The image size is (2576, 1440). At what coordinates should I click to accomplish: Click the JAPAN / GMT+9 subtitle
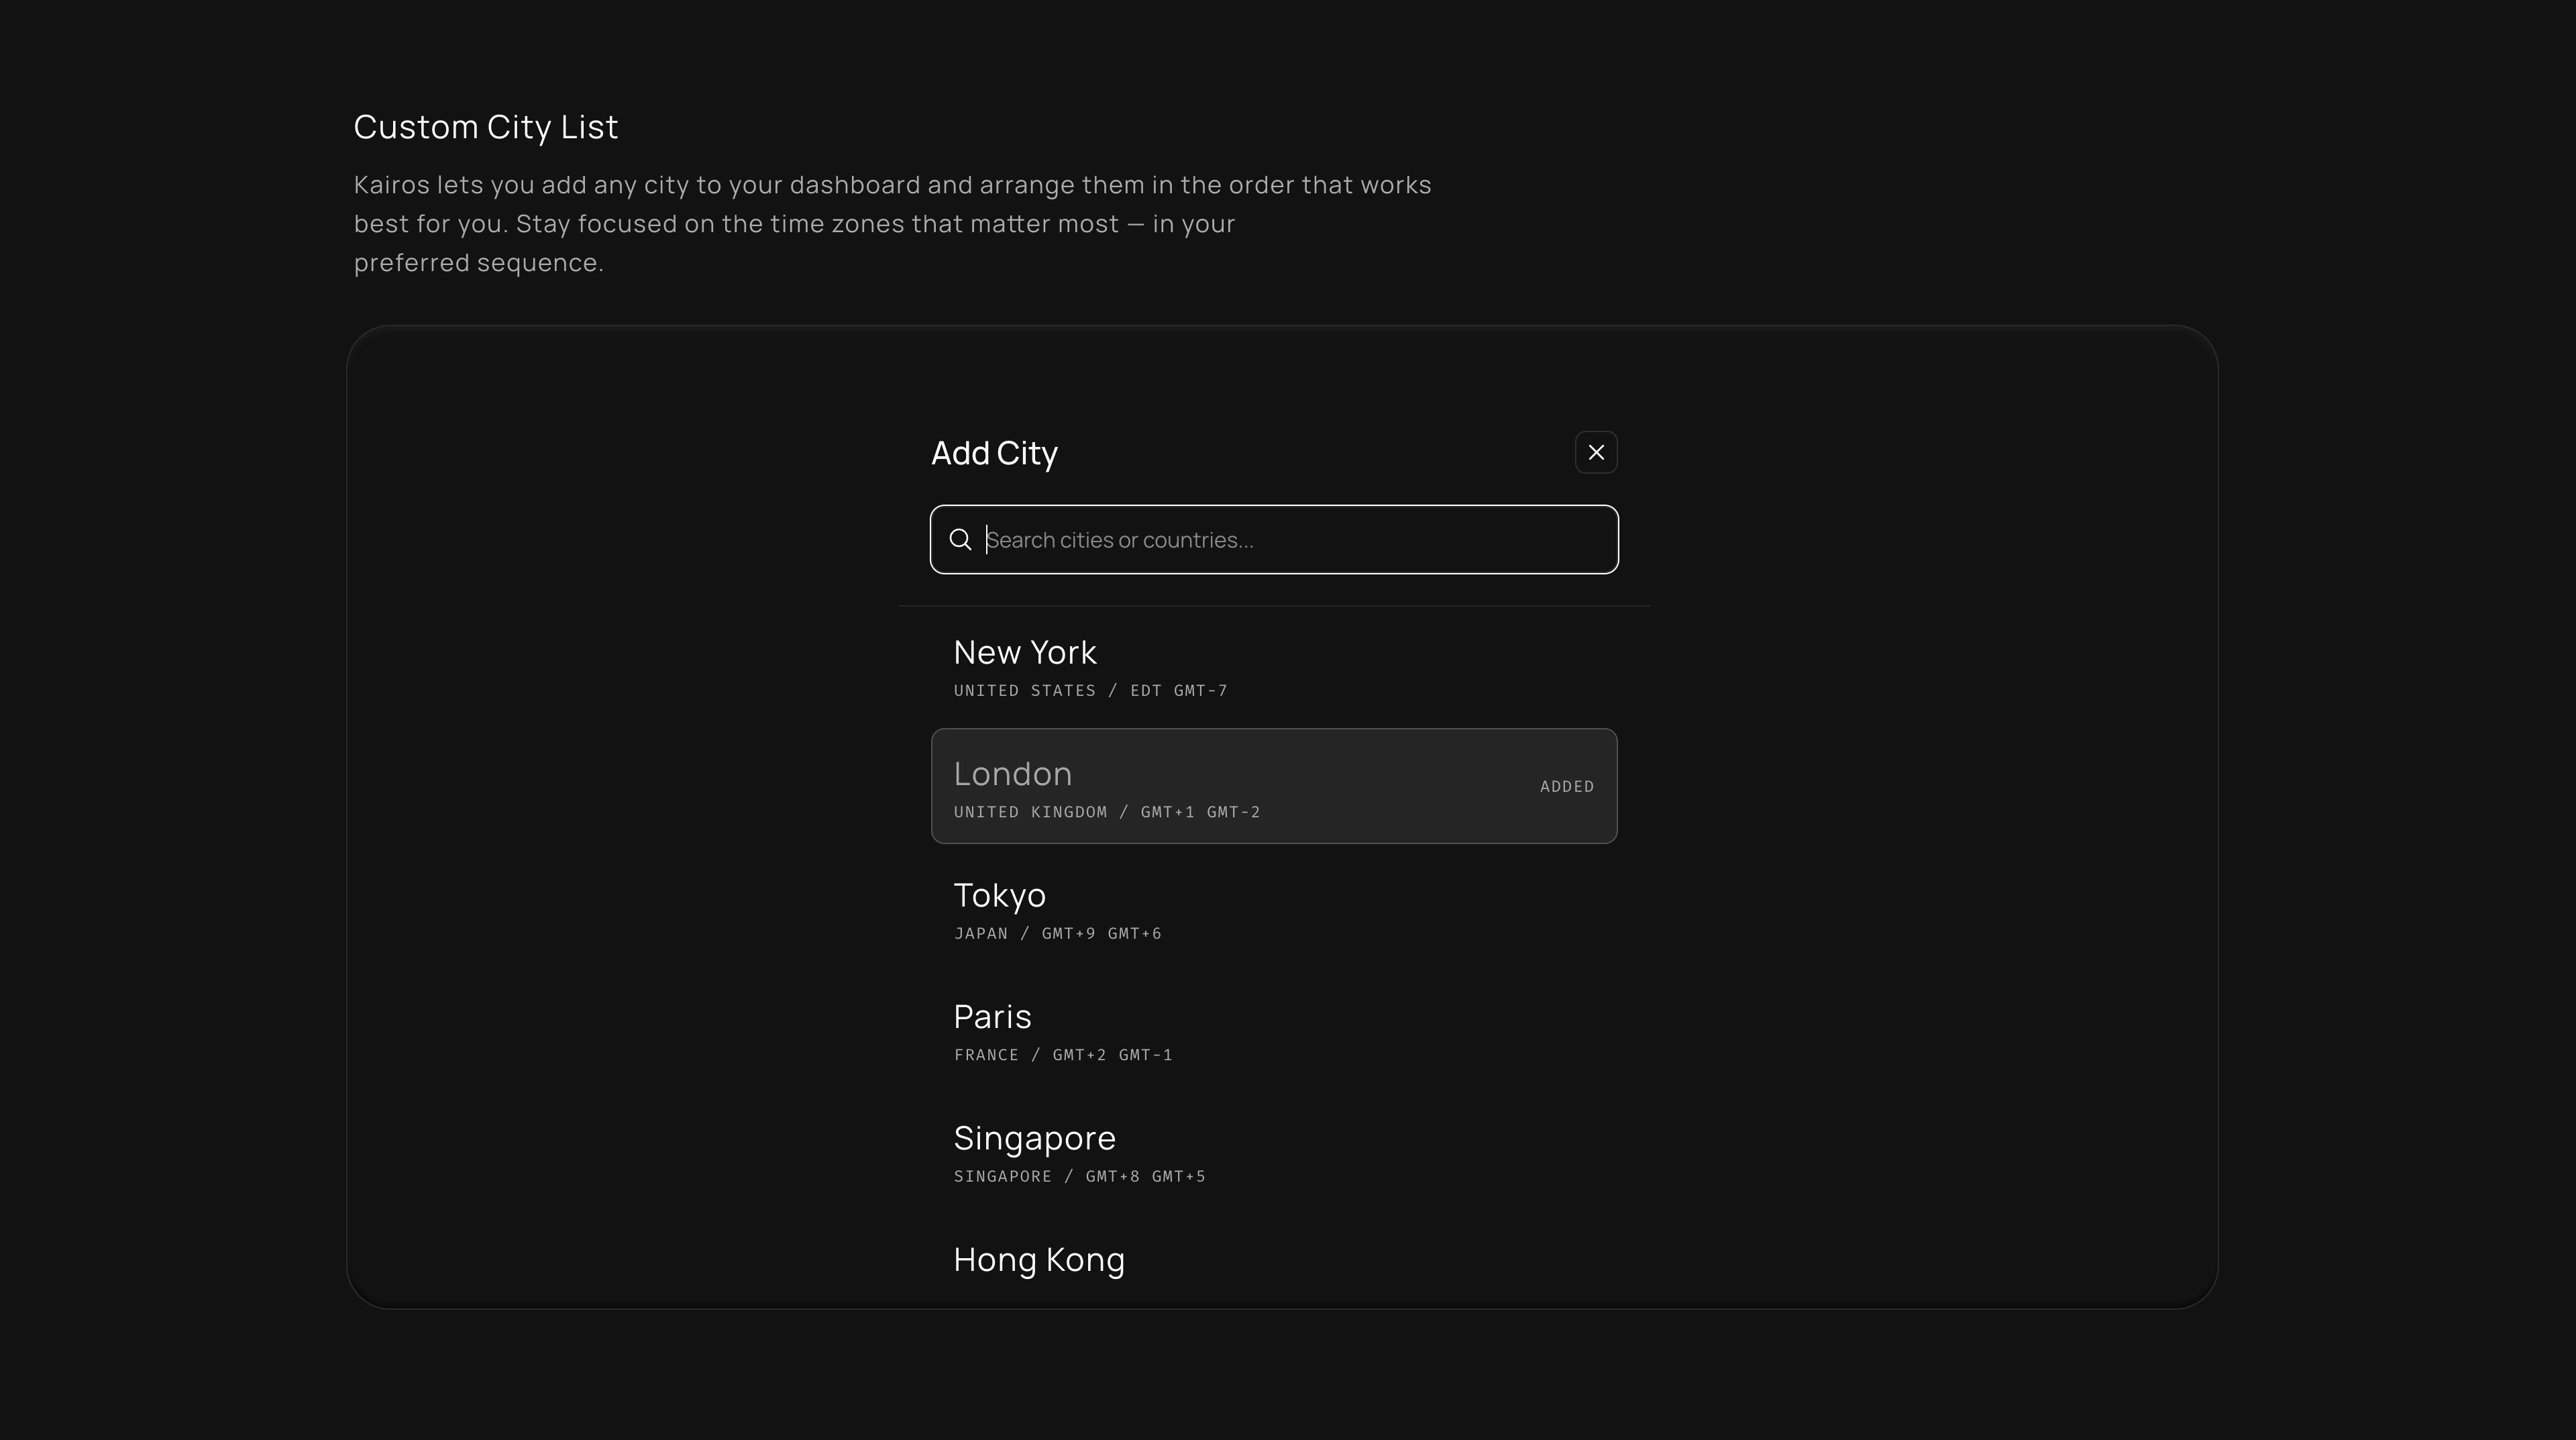tap(1057, 934)
